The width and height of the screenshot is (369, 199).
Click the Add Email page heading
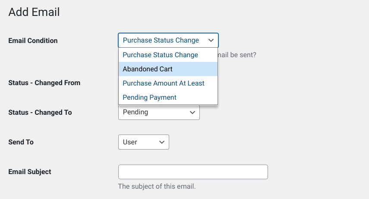tap(34, 12)
